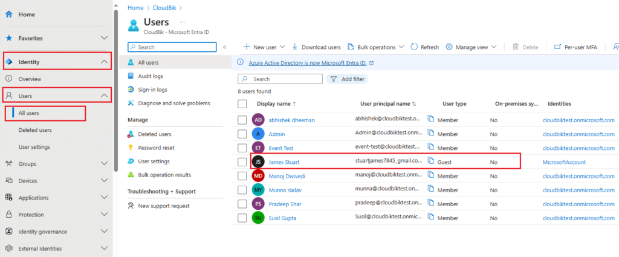Click the users list Search field
This screenshot has height=257, width=619.
[280, 79]
